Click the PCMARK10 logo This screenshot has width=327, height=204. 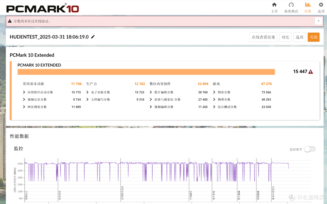click(42, 8)
